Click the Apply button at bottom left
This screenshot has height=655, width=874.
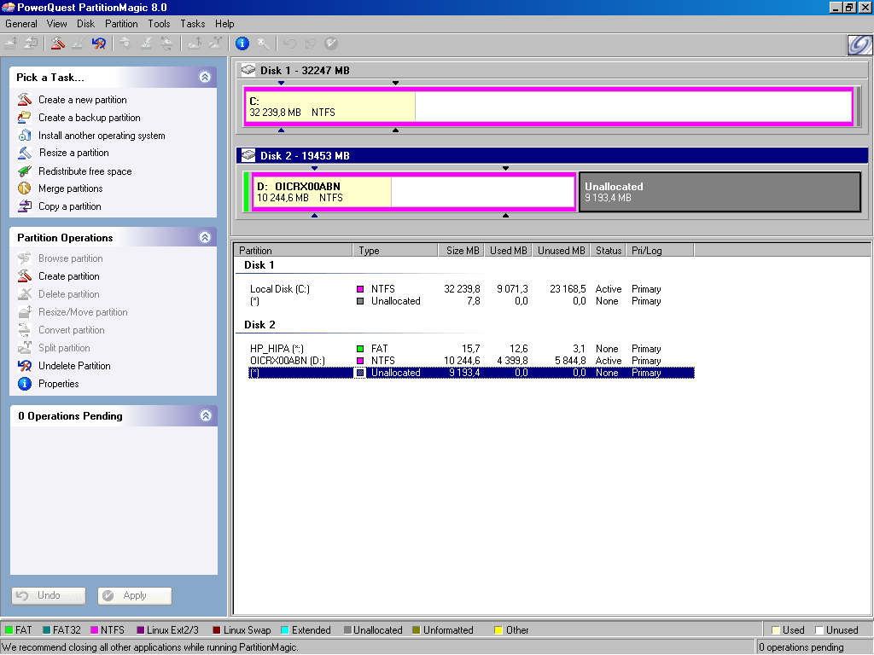135,595
